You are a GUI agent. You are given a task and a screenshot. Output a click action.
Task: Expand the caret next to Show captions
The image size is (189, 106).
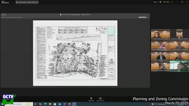pos(104,98)
